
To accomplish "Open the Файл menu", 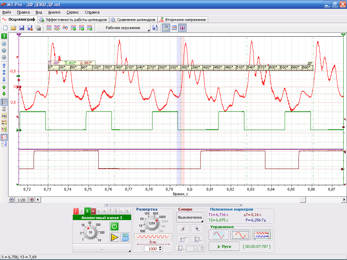I will coord(7,13).
